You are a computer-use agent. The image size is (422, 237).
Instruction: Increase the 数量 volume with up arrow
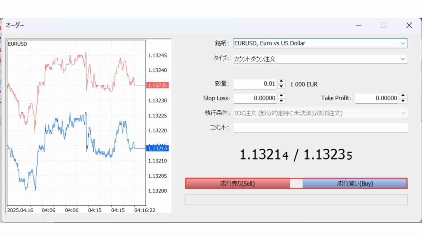click(x=281, y=82)
